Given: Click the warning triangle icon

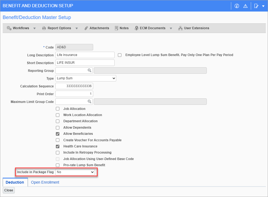Looking at the screenshot, I should [x=245, y=6].
